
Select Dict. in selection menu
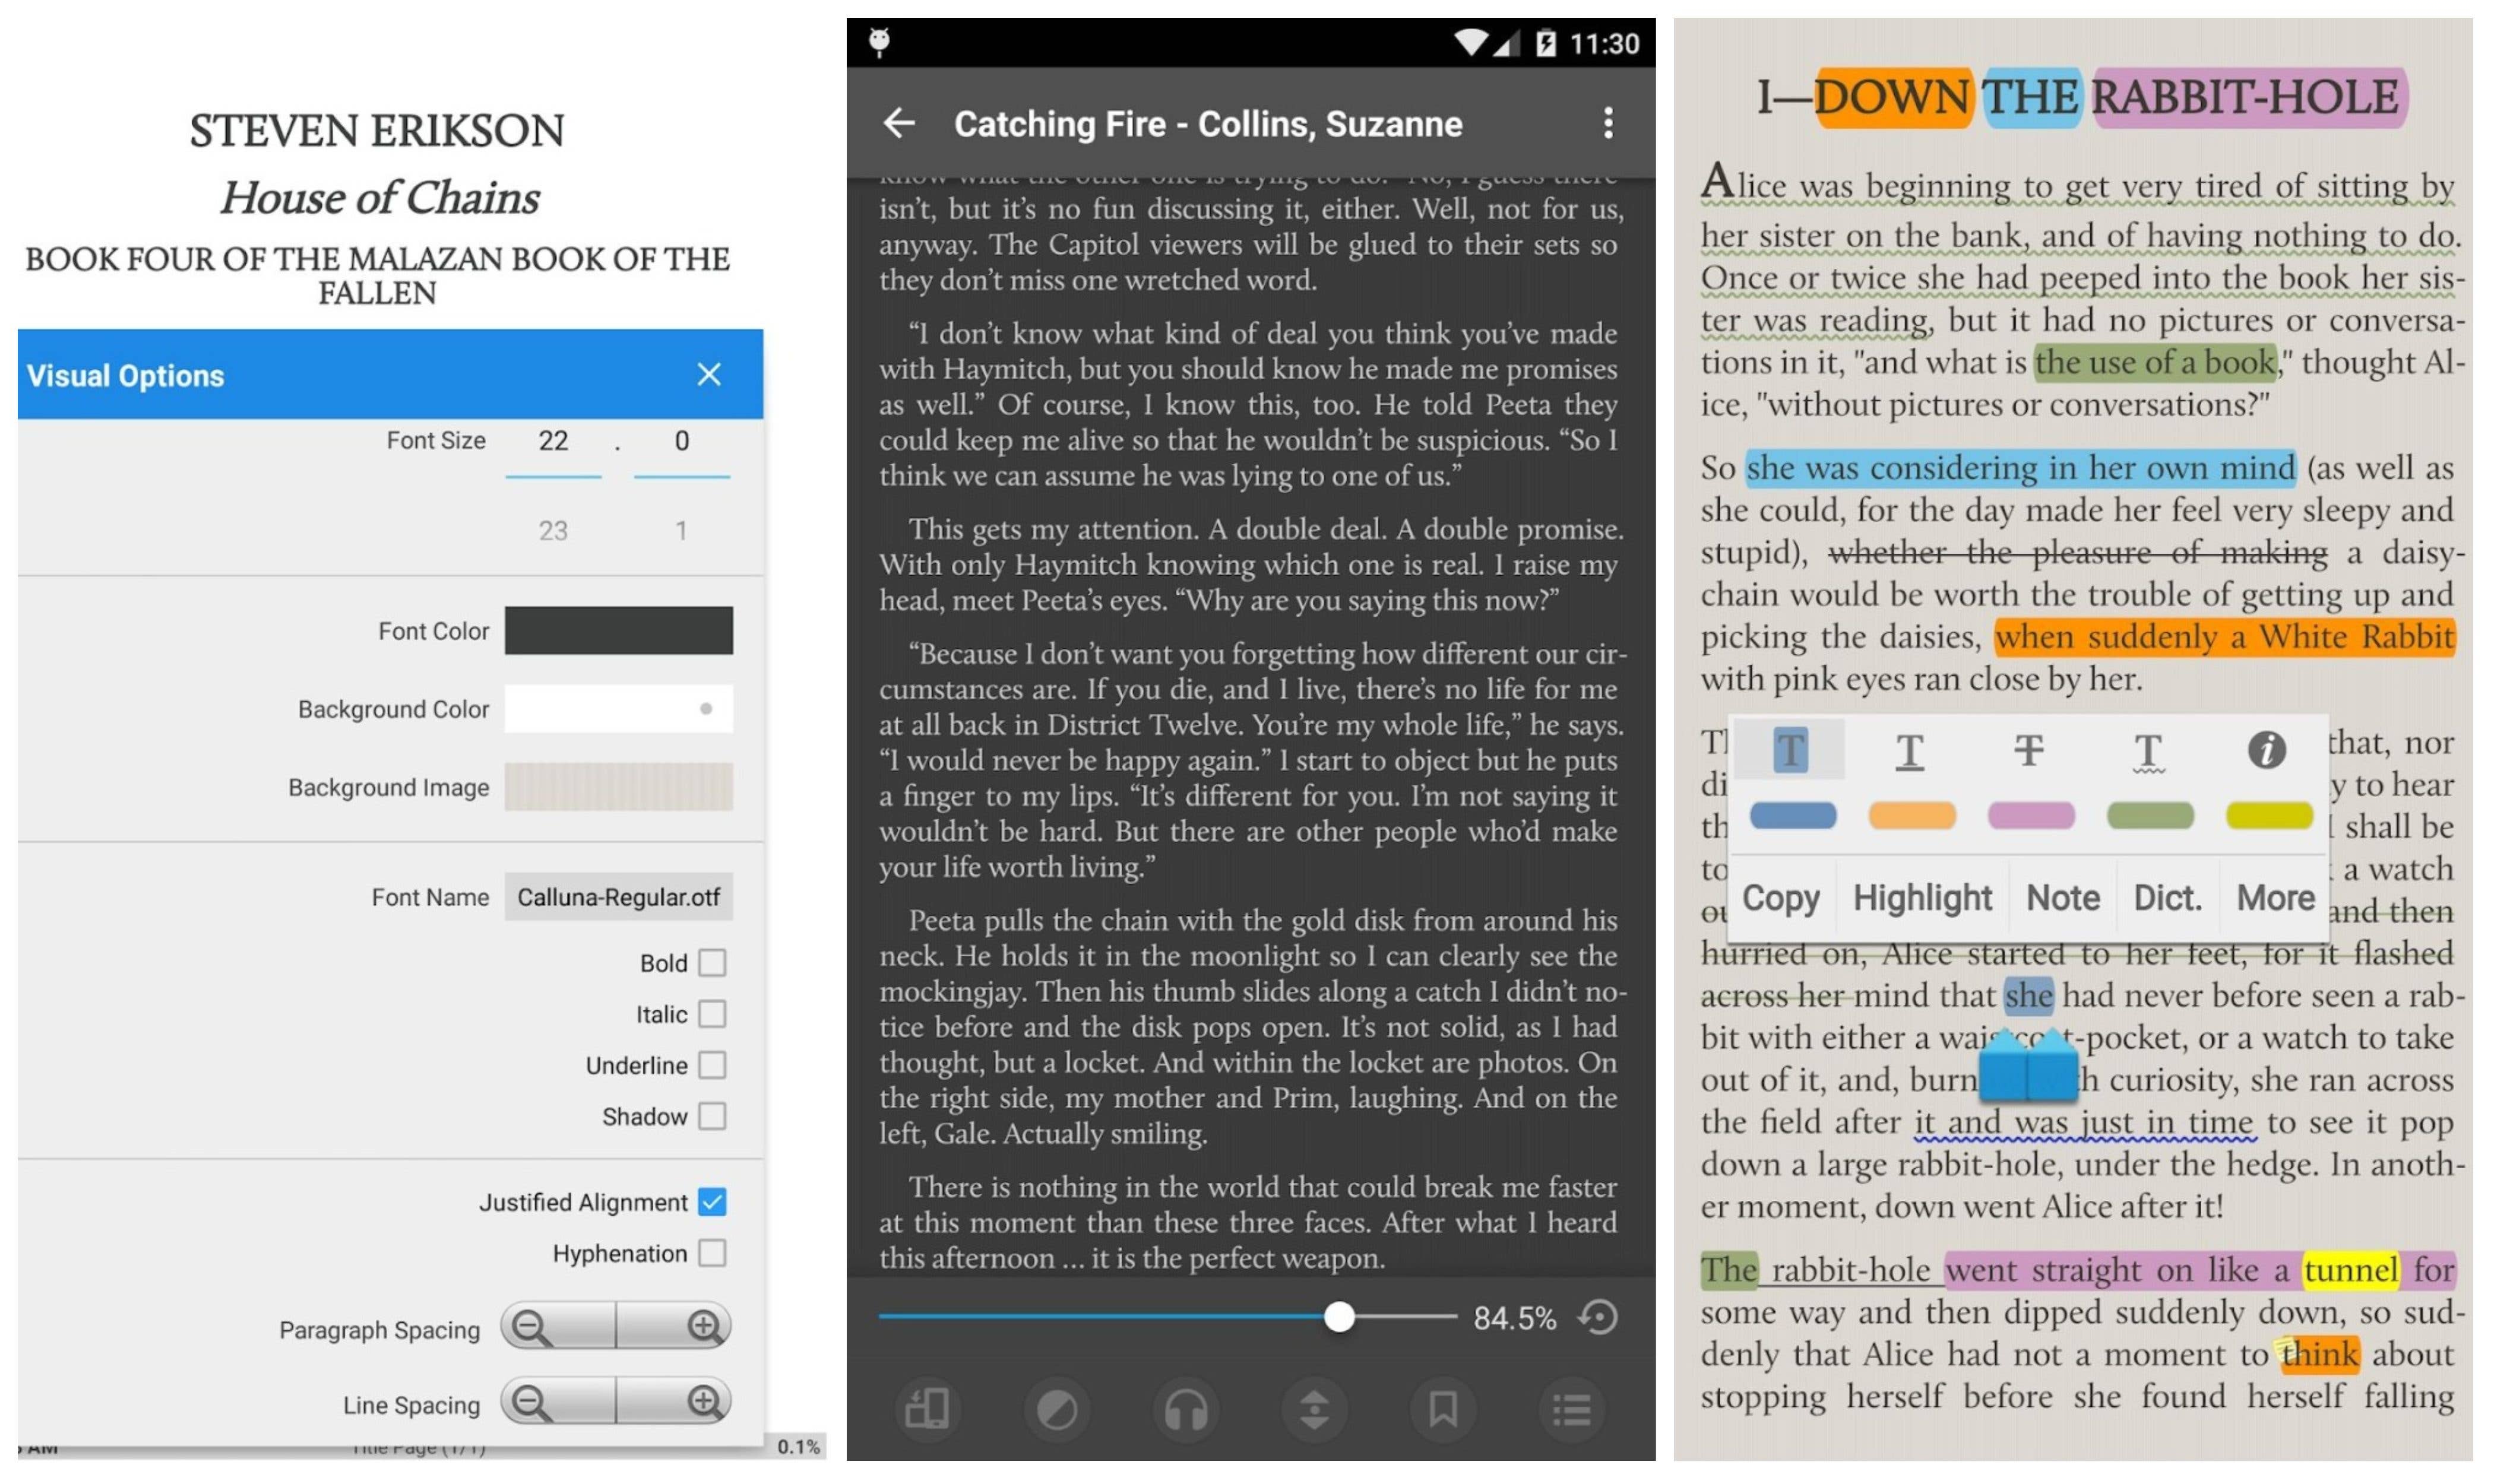click(x=2167, y=897)
